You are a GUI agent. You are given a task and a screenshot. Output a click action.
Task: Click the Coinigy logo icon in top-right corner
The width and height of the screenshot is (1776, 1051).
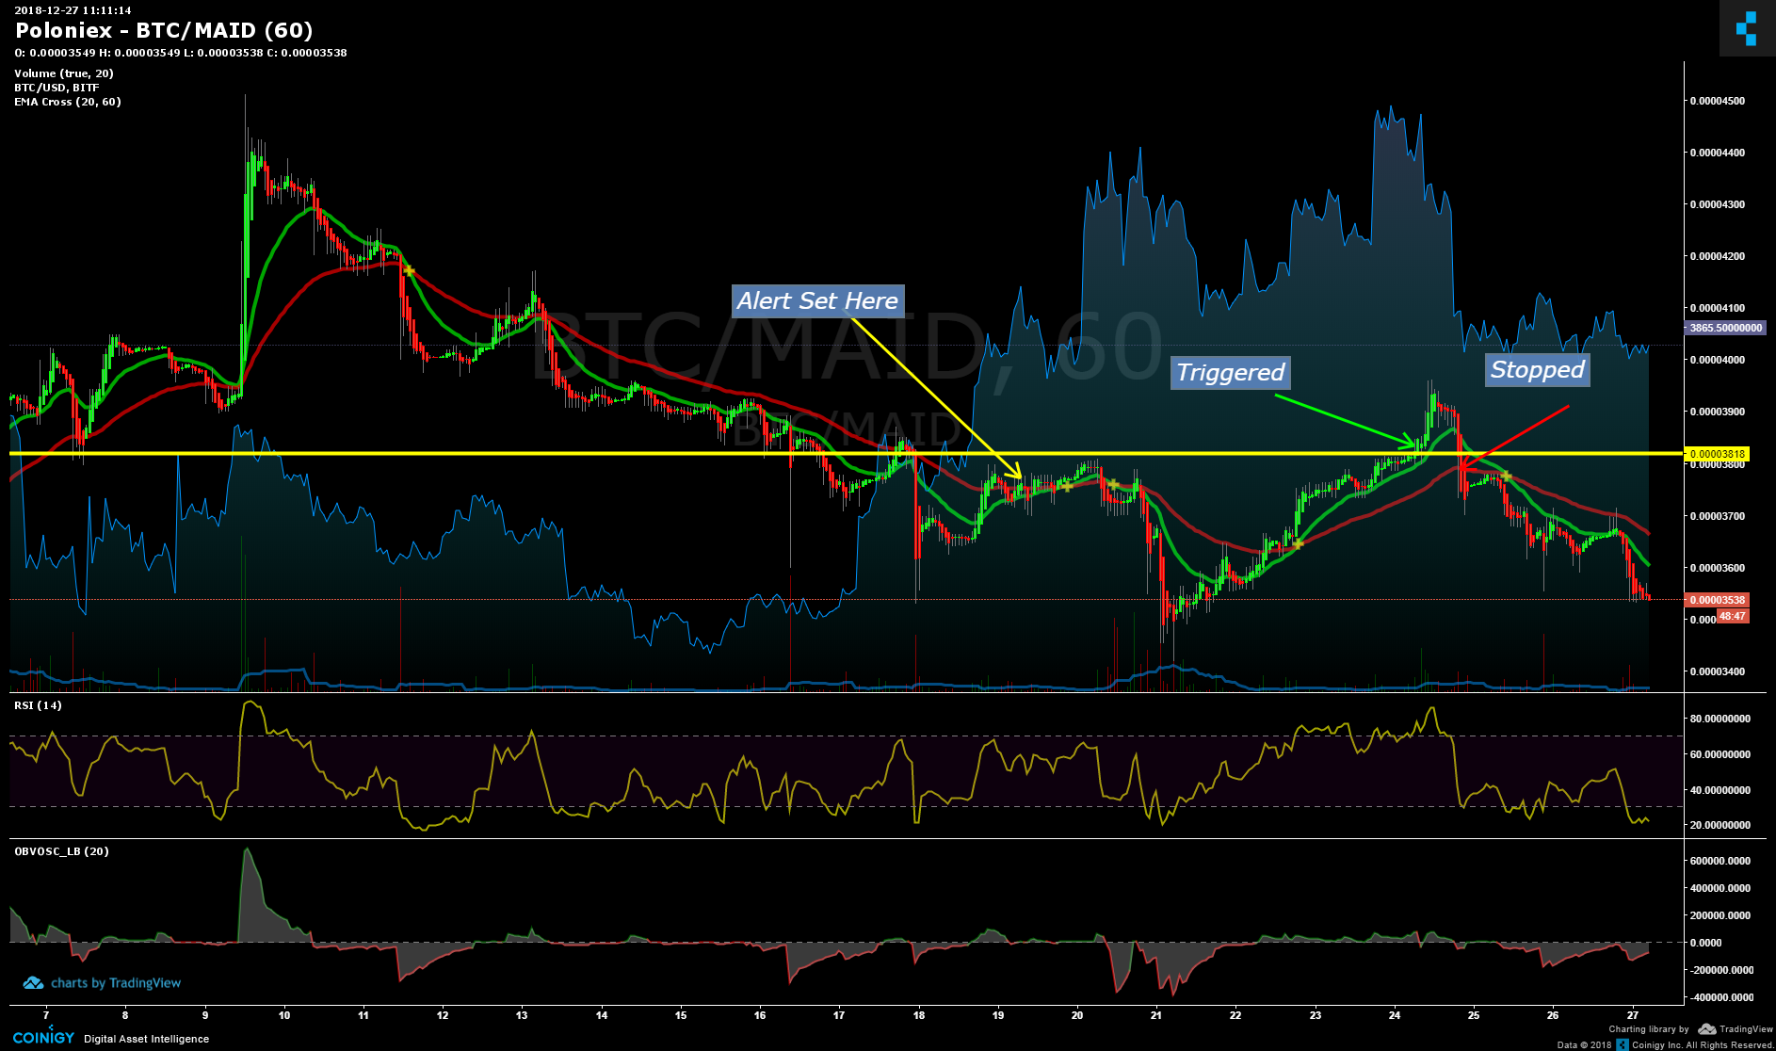(1746, 28)
